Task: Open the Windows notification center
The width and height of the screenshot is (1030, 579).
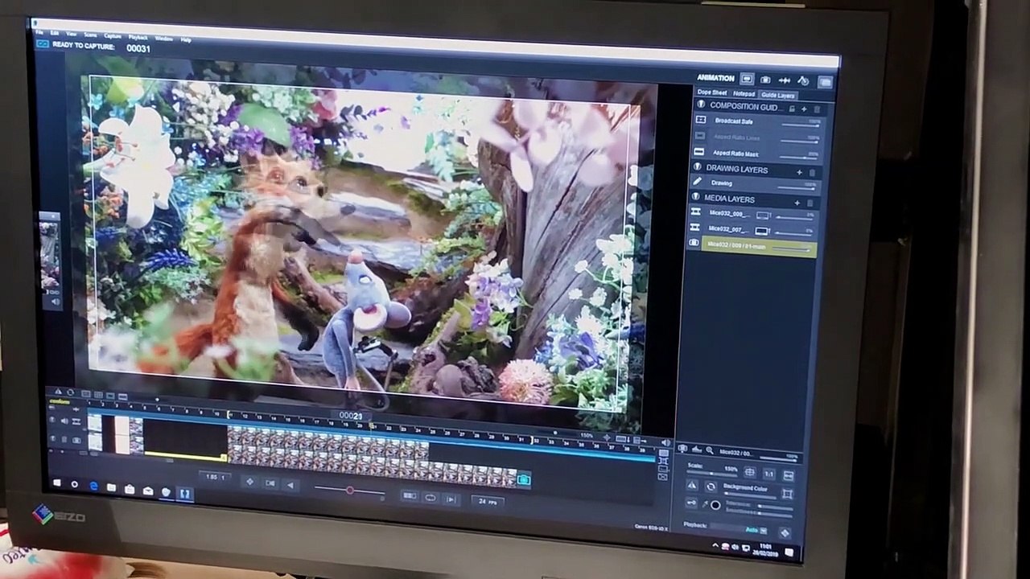Action: tap(790, 552)
